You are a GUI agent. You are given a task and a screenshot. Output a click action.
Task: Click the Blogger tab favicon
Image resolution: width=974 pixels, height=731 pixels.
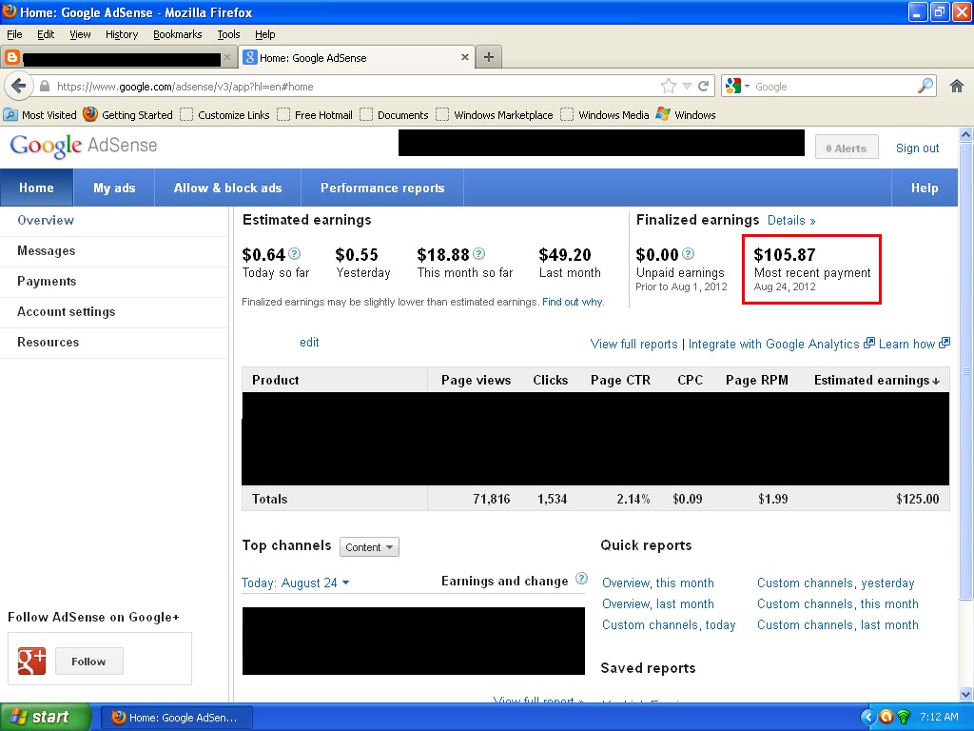[11, 58]
